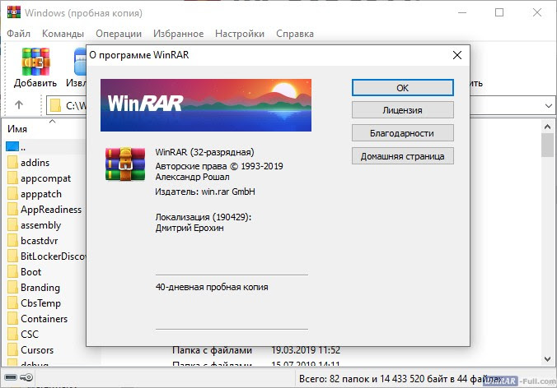Click the folder icon in address bar
Screen dimensions: 557x388
coord(55,105)
